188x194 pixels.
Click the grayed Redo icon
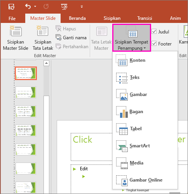point(46,6)
